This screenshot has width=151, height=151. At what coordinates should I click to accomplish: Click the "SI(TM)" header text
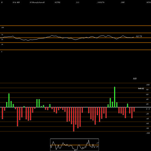pyautogui.click(x=57, y=2)
